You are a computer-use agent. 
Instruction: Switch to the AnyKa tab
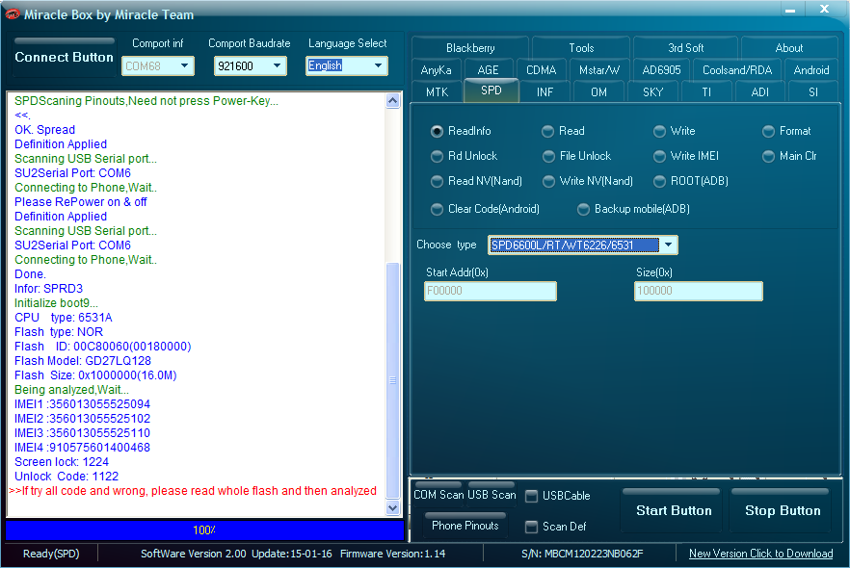(x=436, y=70)
